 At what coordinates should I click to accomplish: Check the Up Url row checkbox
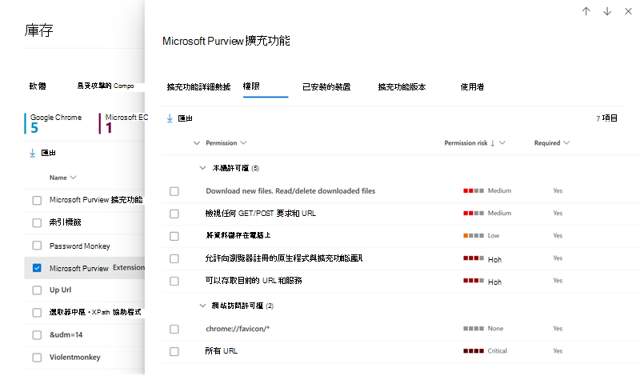click(37, 290)
